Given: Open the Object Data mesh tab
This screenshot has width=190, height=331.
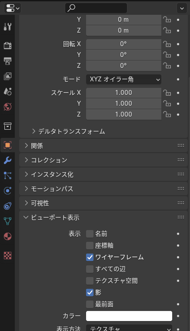Looking at the screenshot, I should click(7, 221).
